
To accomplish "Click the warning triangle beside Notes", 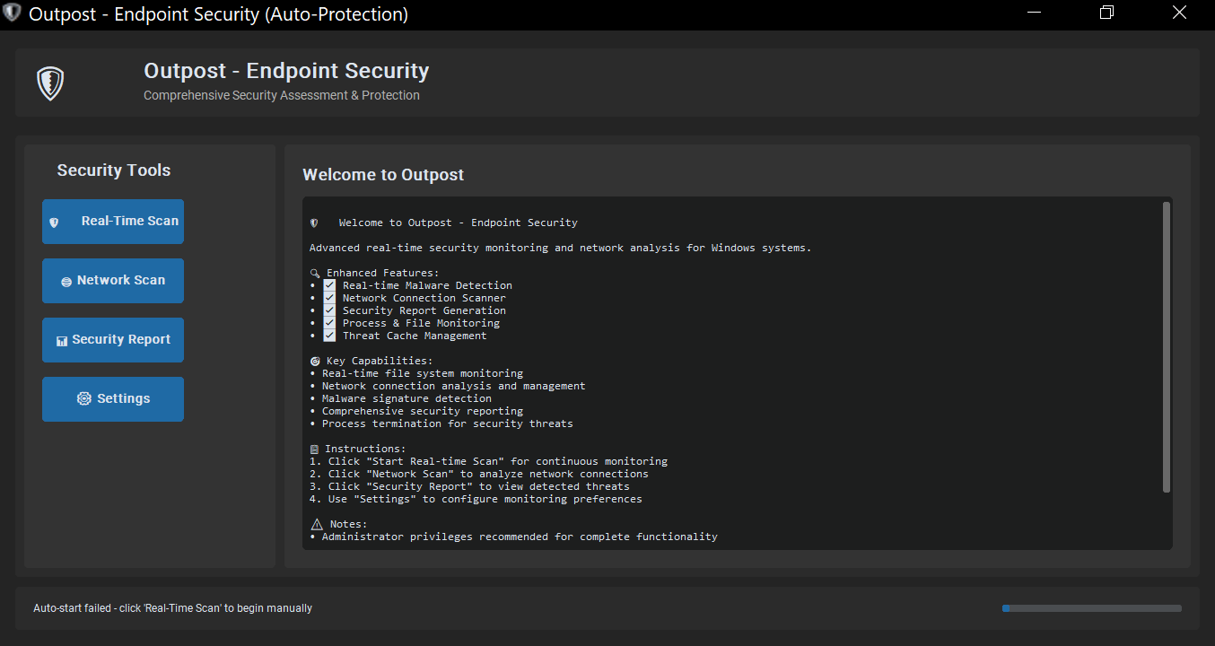I will [316, 523].
